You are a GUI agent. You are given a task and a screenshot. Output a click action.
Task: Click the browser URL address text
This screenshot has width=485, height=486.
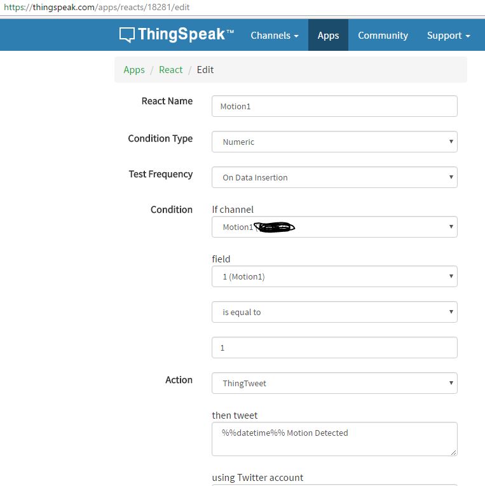click(97, 7)
